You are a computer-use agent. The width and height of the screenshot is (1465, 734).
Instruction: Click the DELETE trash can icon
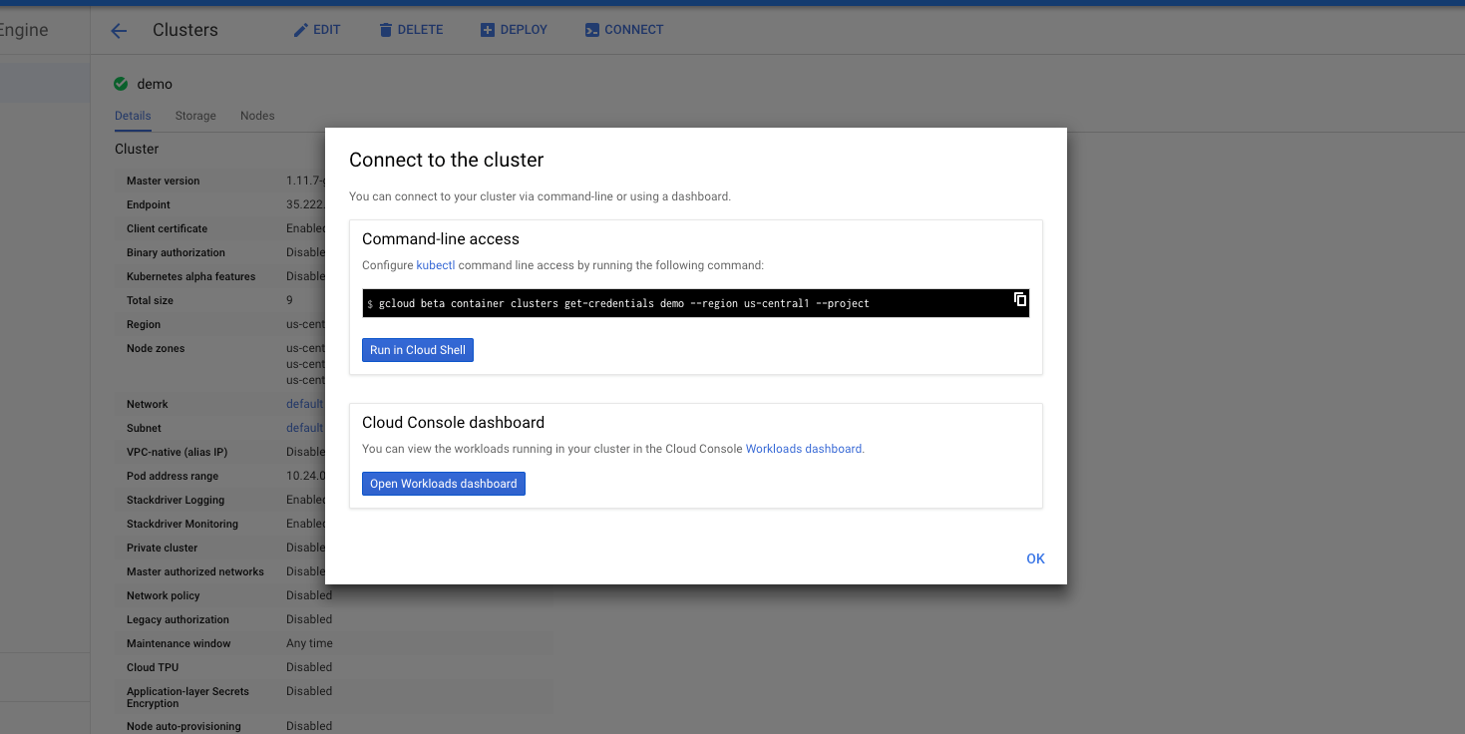coord(386,30)
